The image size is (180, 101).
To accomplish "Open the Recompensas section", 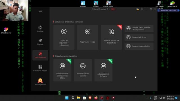I will click(x=40, y=82).
